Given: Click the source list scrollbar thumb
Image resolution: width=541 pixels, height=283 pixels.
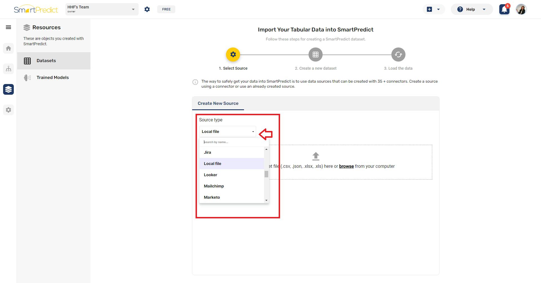Looking at the screenshot, I should pos(266,174).
